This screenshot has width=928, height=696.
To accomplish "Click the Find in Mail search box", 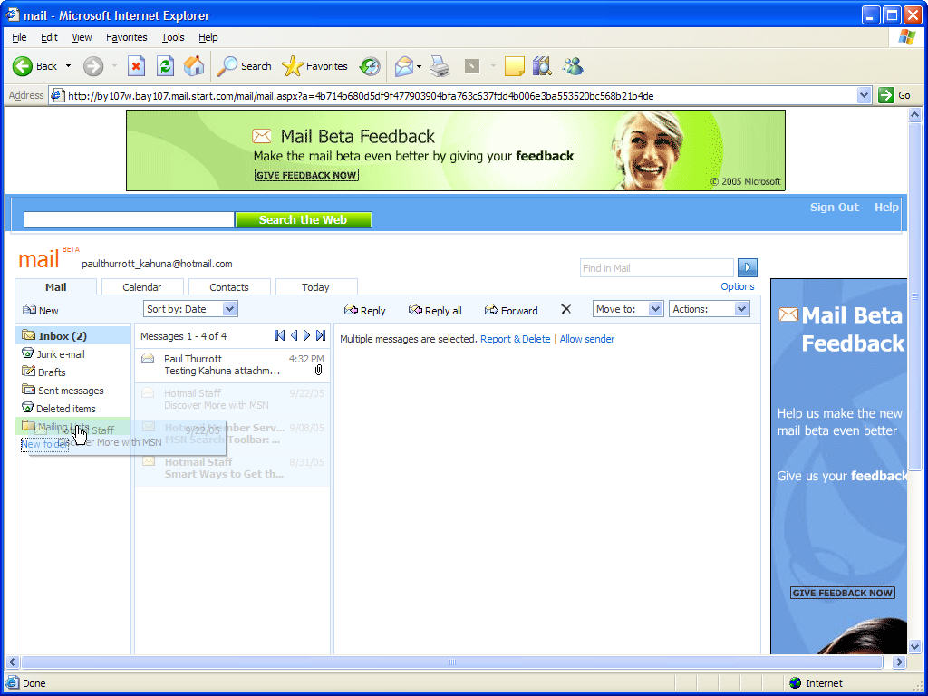I will click(656, 268).
